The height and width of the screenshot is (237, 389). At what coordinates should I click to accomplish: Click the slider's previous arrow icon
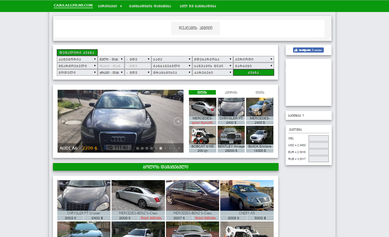[63, 121]
